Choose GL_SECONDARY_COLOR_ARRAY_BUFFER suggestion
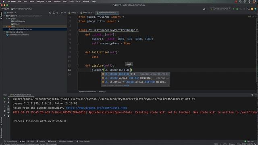Image resolution: width=258 pixels, height=145 pixels. pyautogui.click(x=135, y=82)
